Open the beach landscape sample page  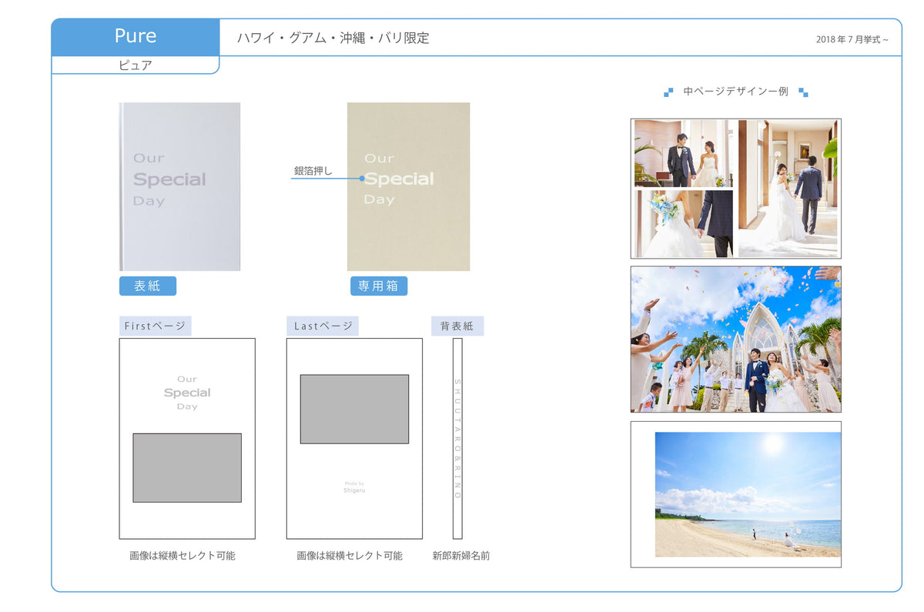pos(735,494)
